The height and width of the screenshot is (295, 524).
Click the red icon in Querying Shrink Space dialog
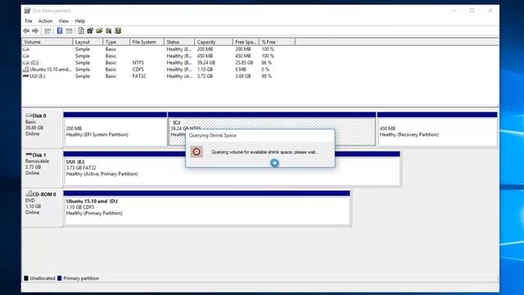point(196,152)
